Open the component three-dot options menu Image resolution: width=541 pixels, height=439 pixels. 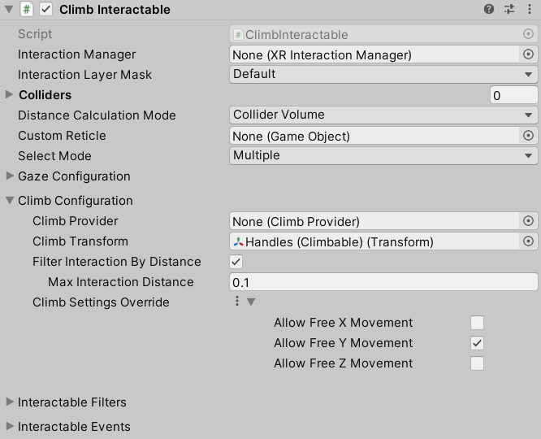click(x=530, y=10)
